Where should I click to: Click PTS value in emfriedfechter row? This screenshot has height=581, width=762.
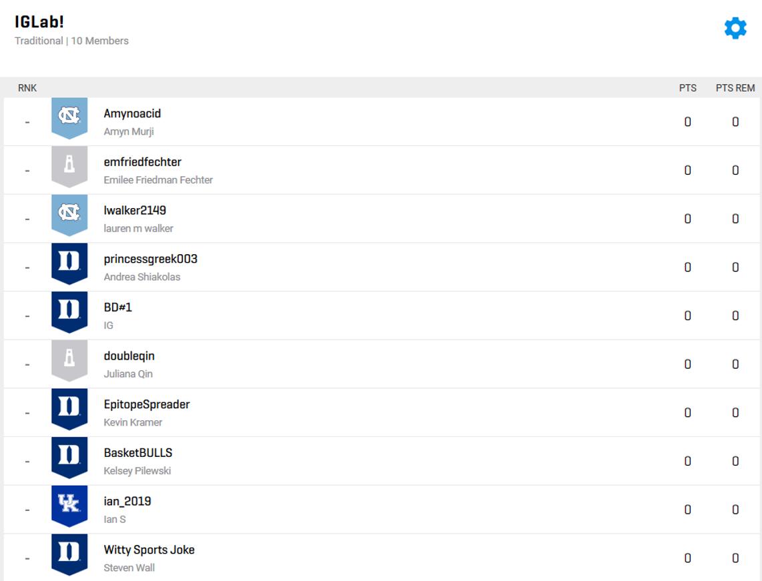(688, 171)
